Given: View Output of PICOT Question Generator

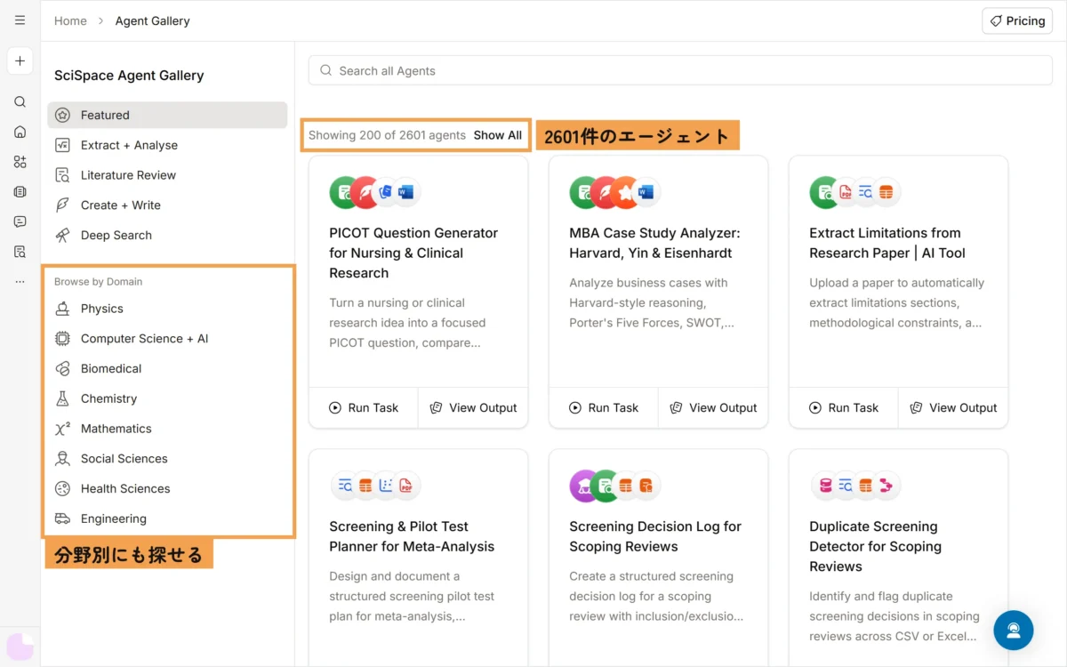Looking at the screenshot, I should pos(473,408).
